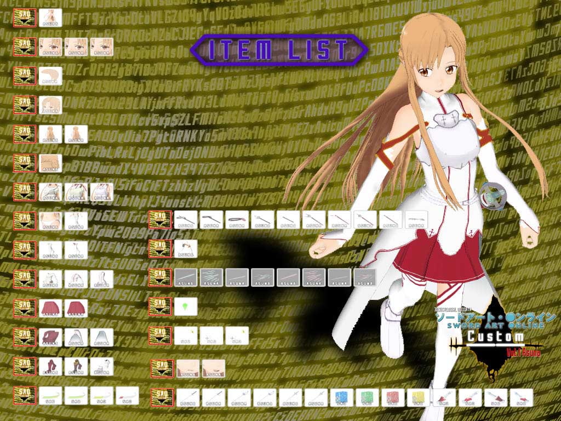Choose the first gray ASUNA thumbnail
This screenshot has height=421, width=561.
coord(186,277)
